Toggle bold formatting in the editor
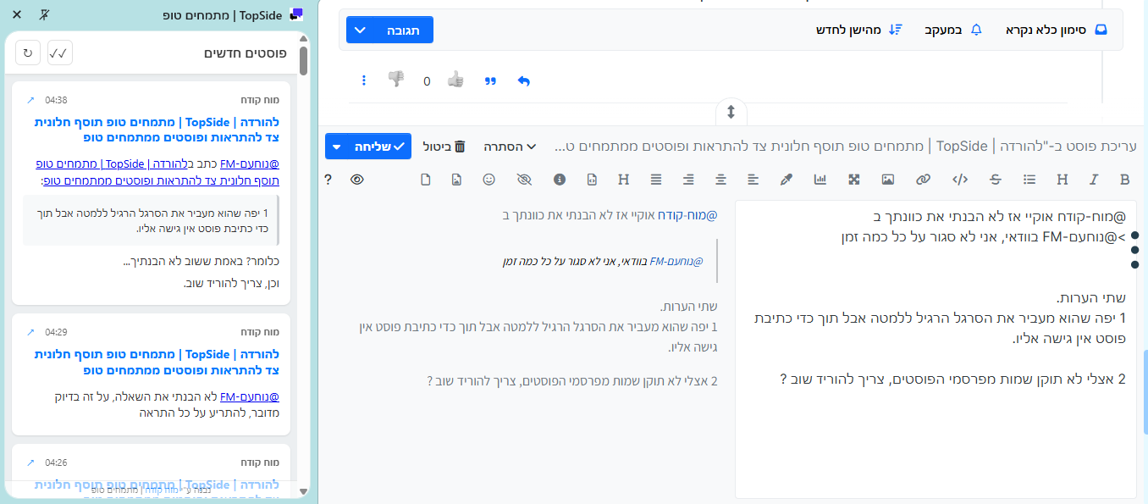The image size is (1148, 504). coord(1124,179)
